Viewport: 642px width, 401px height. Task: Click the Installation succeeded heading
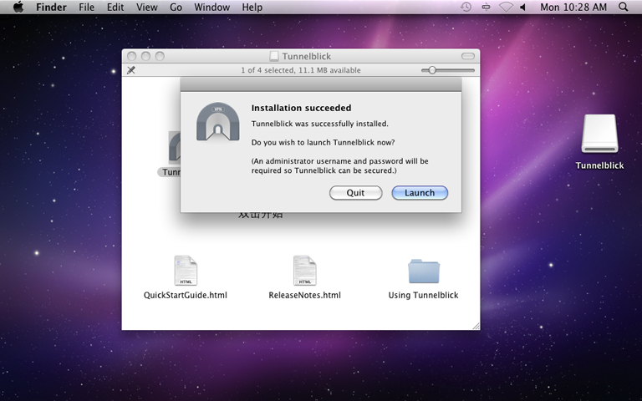[301, 108]
